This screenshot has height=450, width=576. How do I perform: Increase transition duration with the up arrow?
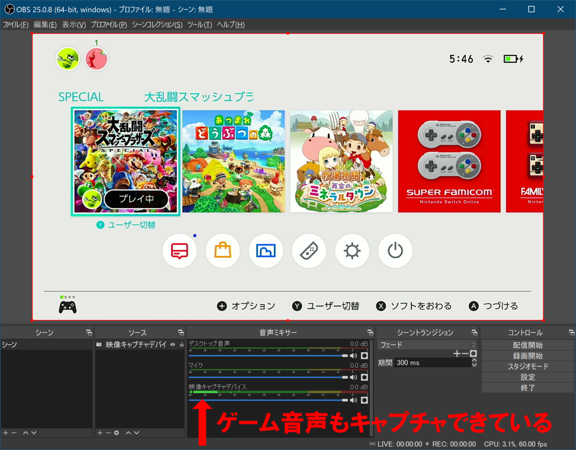coord(474,360)
